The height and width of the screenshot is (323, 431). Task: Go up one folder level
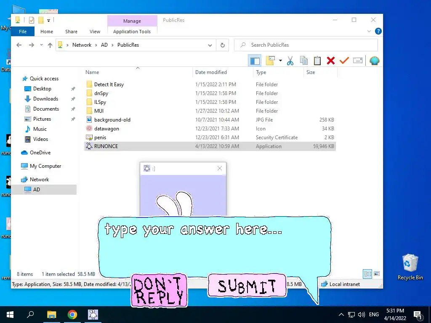pyautogui.click(x=50, y=45)
